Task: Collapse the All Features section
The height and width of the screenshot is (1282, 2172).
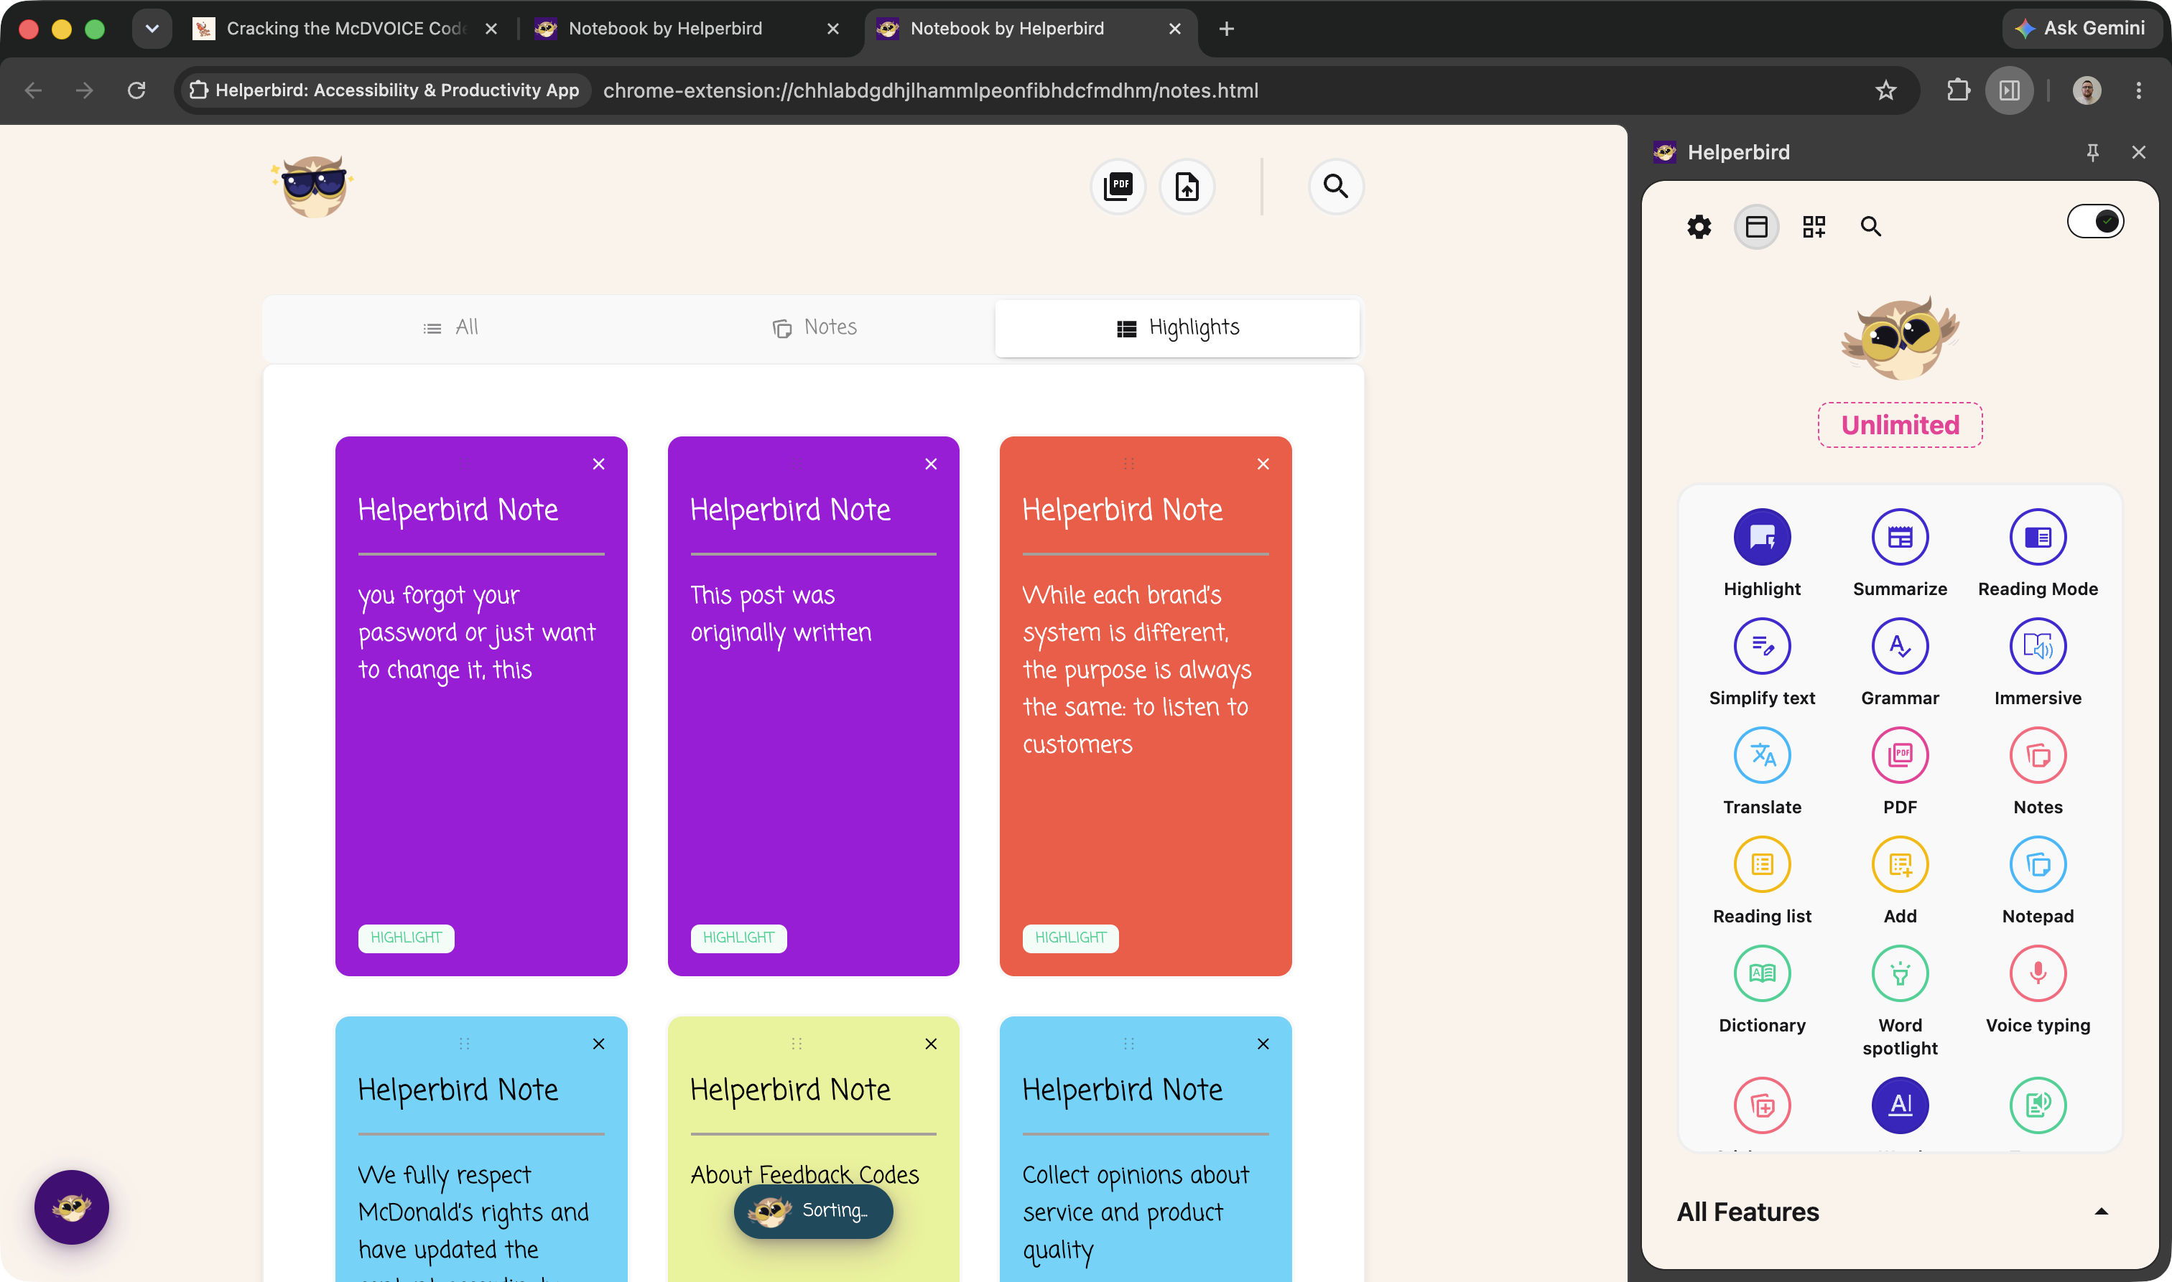Action: (2101, 1211)
